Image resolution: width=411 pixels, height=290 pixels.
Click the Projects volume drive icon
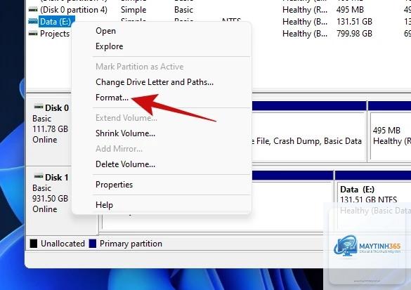[33, 34]
